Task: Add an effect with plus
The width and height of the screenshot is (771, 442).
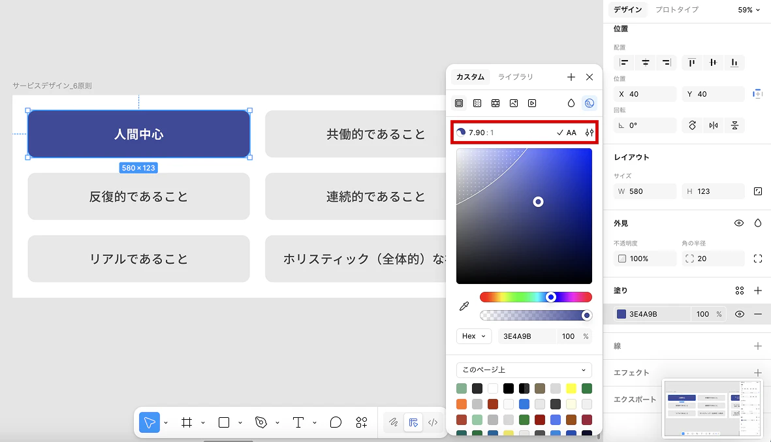Action: pyautogui.click(x=758, y=373)
